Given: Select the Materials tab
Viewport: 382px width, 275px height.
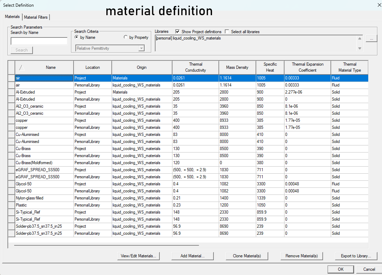Looking at the screenshot, I should click(x=12, y=17).
